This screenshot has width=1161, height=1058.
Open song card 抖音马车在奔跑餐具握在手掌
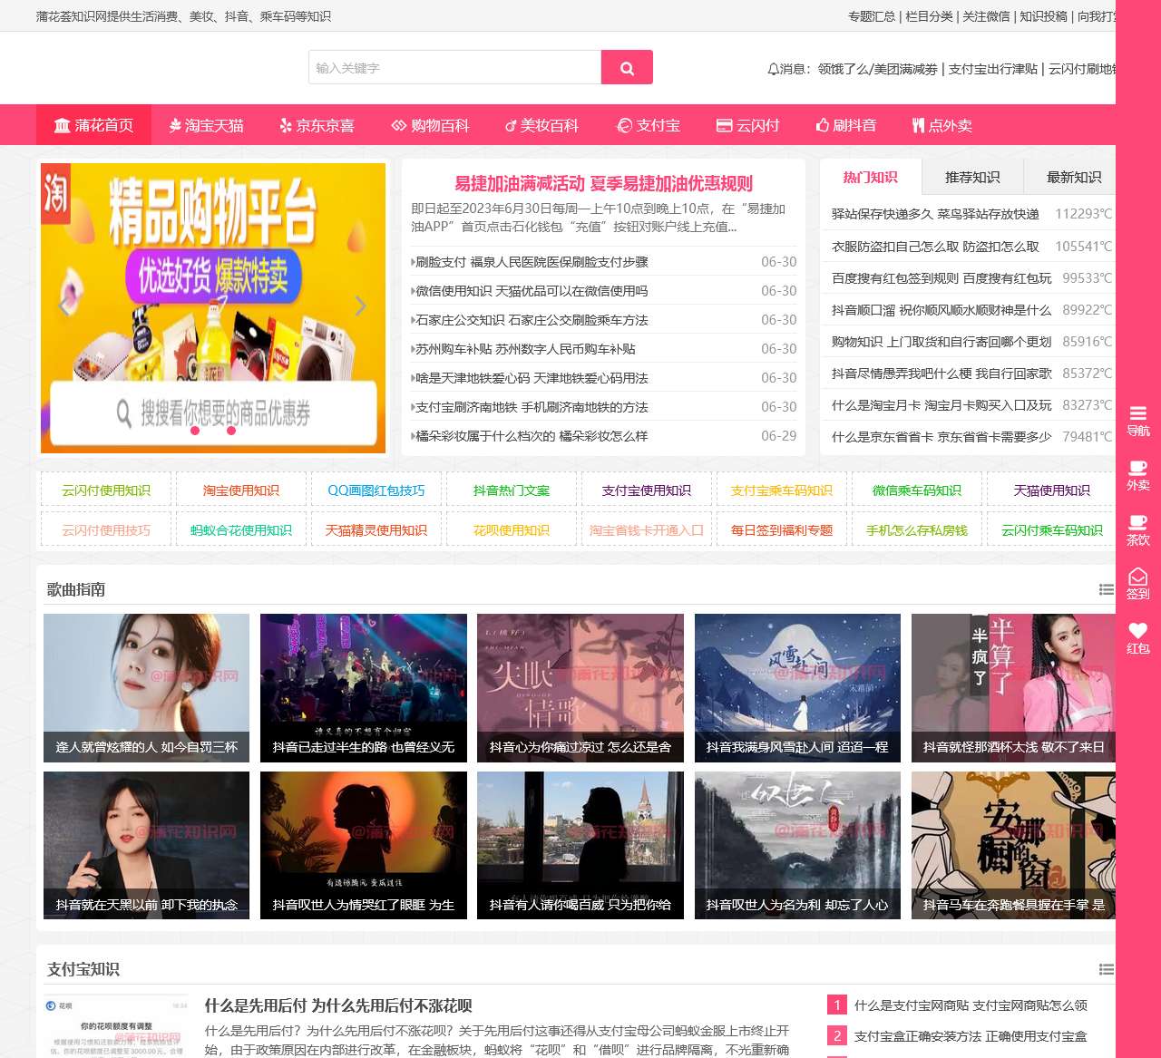tap(1013, 846)
